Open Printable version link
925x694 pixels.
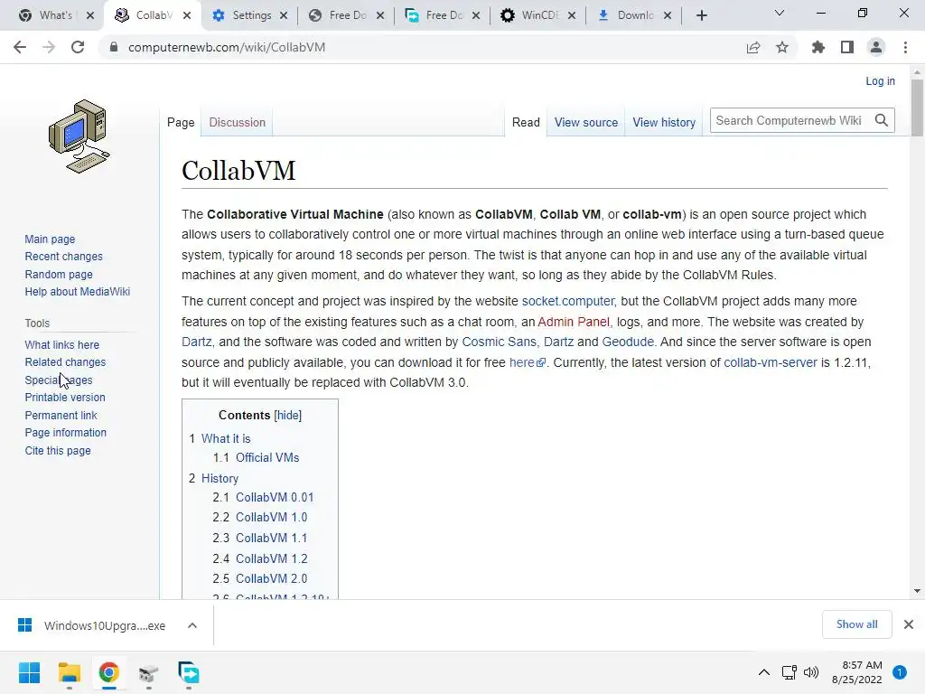pyautogui.click(x=65, y=398)
